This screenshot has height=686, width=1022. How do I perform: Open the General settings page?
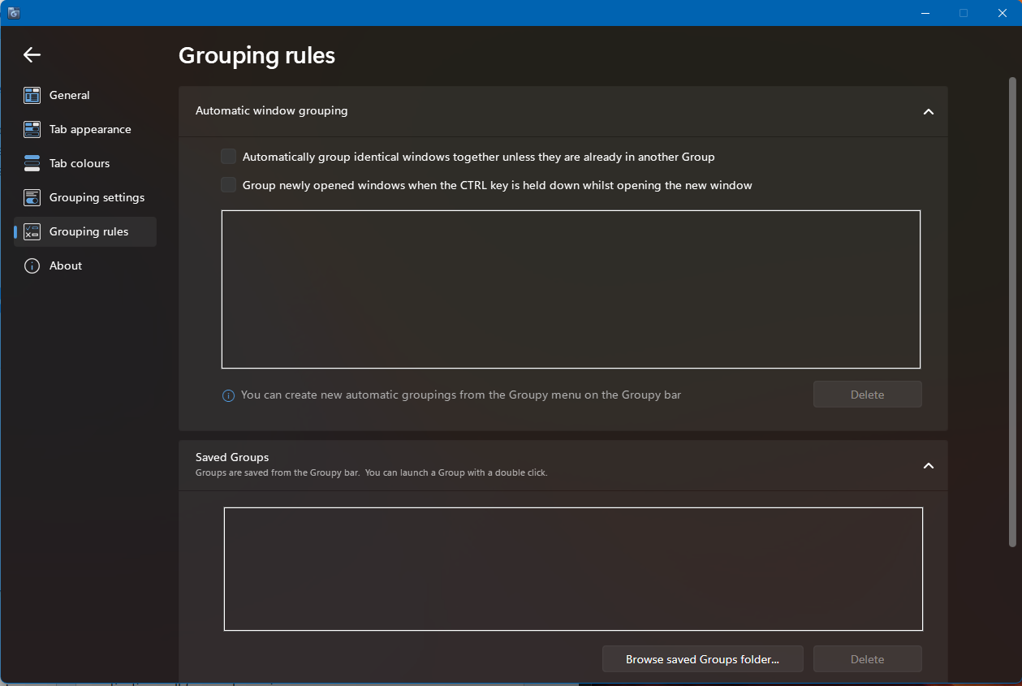click(x=85, y=95)
